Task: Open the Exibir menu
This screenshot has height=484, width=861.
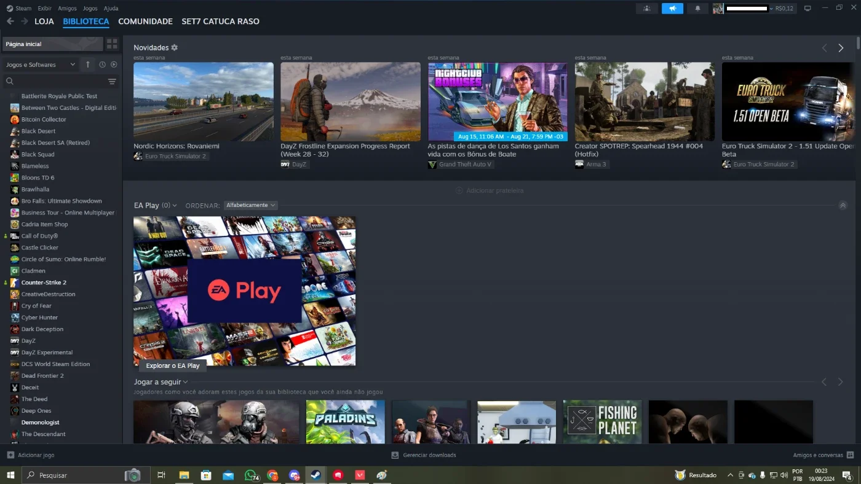Action: pyautogui.click(x=44, y=9)
